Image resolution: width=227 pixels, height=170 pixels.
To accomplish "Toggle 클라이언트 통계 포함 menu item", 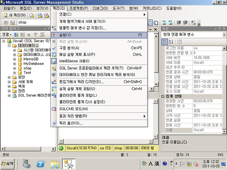I will tap(99, 95).
